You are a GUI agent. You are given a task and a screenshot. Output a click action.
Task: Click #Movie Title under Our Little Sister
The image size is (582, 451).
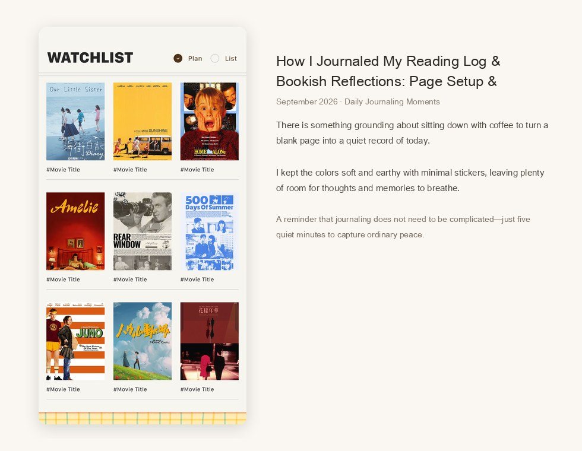click(x=63, y=170)
